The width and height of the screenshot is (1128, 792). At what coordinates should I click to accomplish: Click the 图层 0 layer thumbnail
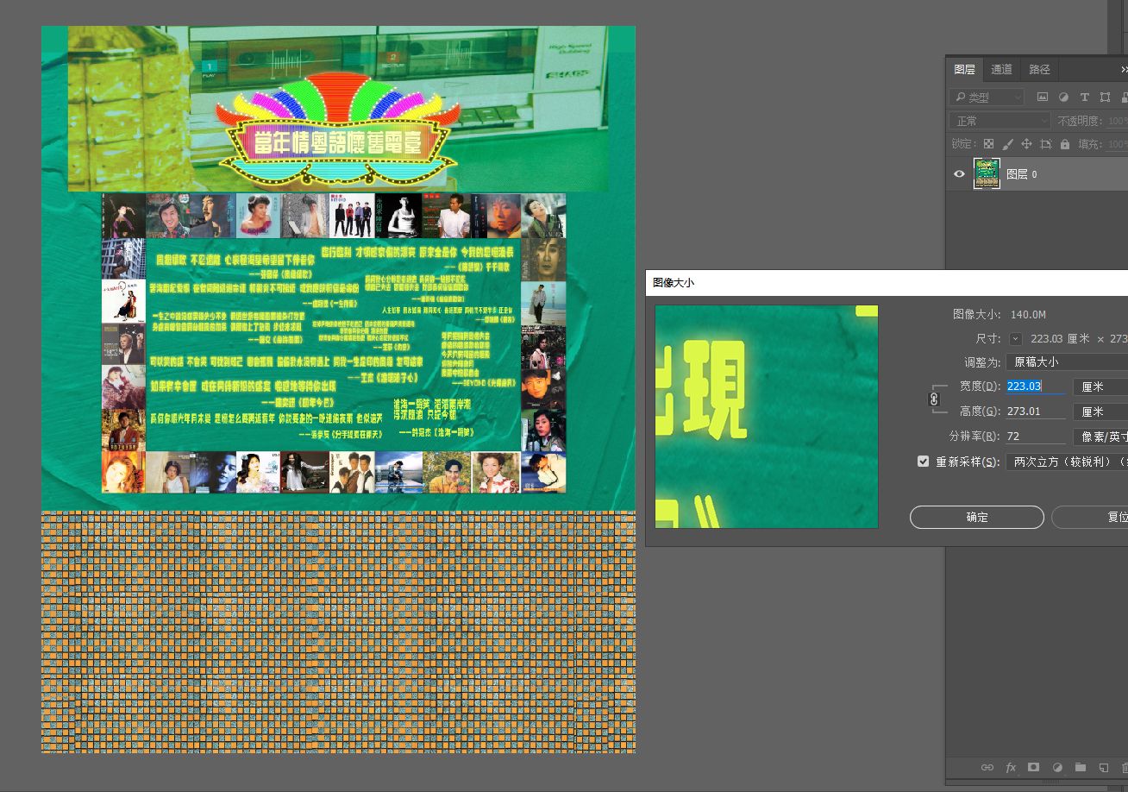pyautogui.click(x=987, y=174)
